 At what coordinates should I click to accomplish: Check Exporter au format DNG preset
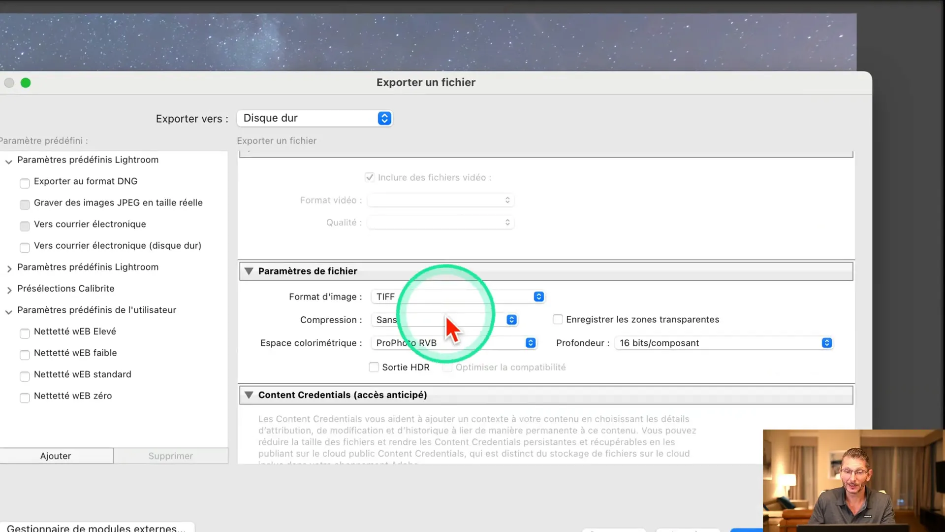coord(25,183)
